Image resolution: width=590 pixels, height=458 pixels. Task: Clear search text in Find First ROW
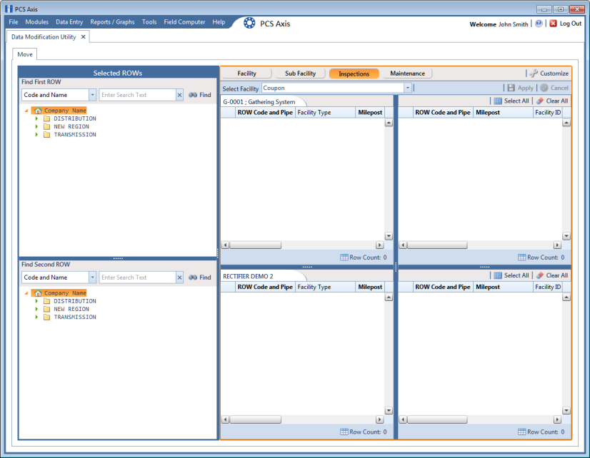179,95
